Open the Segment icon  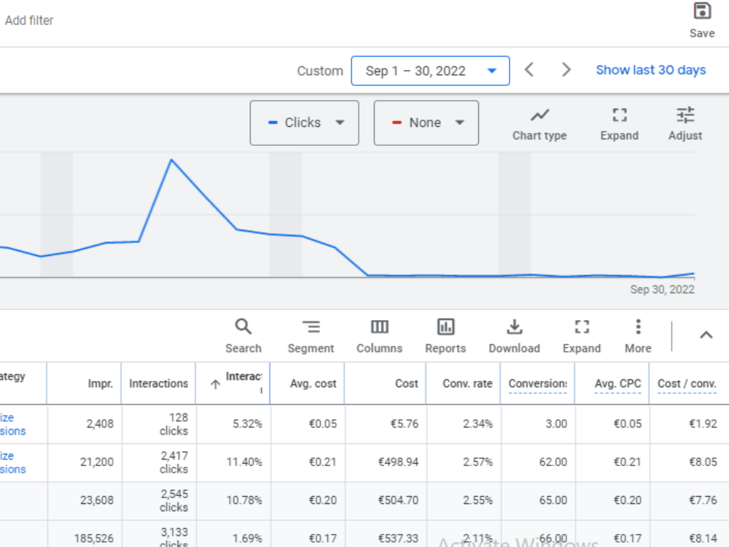pos(311,326)
